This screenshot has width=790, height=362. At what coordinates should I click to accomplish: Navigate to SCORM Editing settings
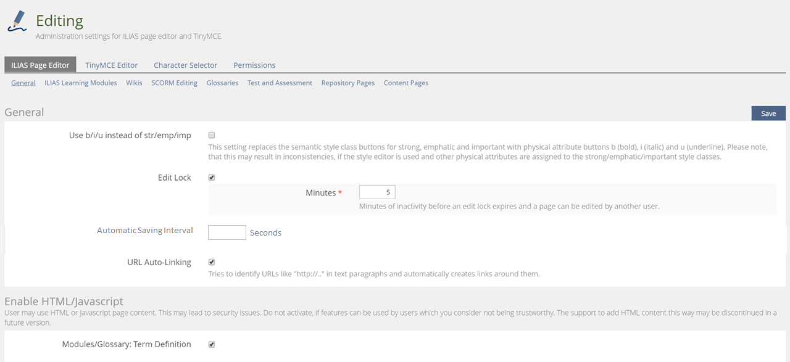[174, 83]
